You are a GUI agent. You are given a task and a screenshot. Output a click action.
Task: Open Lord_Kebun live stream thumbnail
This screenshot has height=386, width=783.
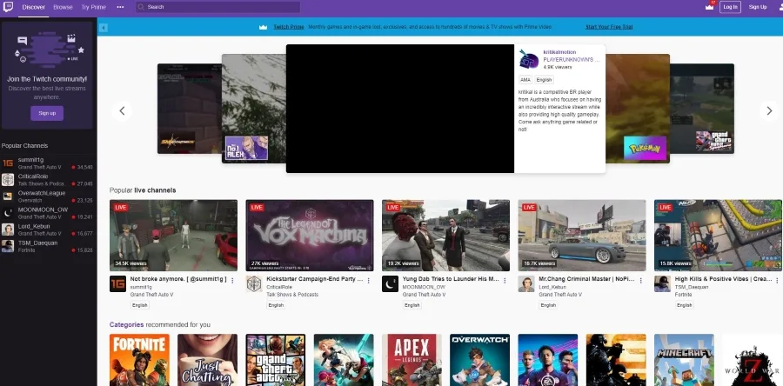(x=582, y=236)
